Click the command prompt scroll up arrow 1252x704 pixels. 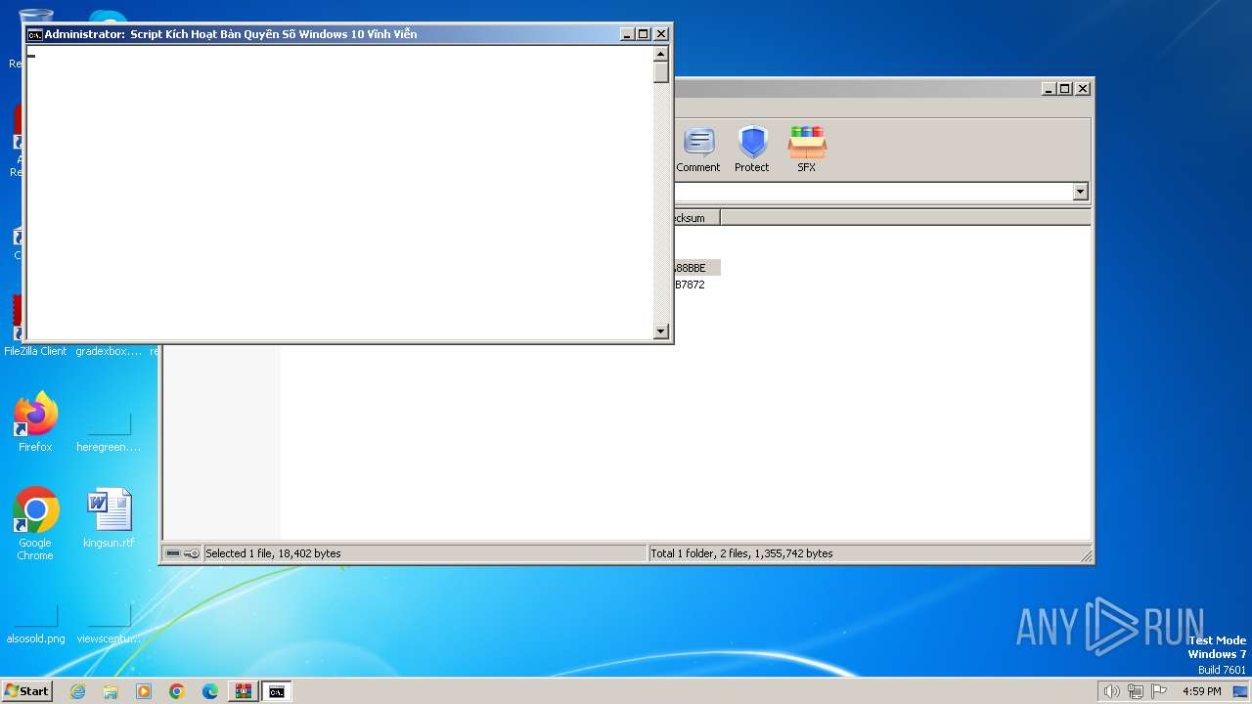pos(661,54)
